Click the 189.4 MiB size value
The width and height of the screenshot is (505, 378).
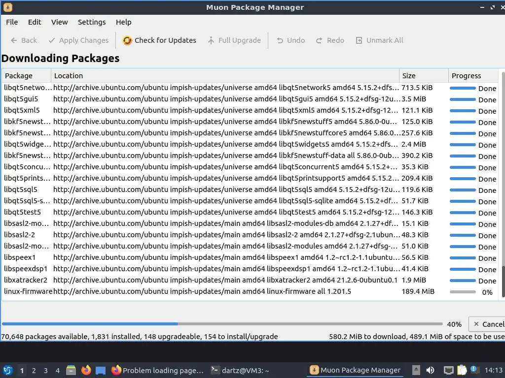click(x=418, y=291)
